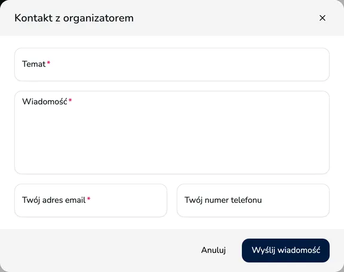Activate the Twój numer telefonu field
This screenshot has width=344, height=272.
[x=253, y=200]
